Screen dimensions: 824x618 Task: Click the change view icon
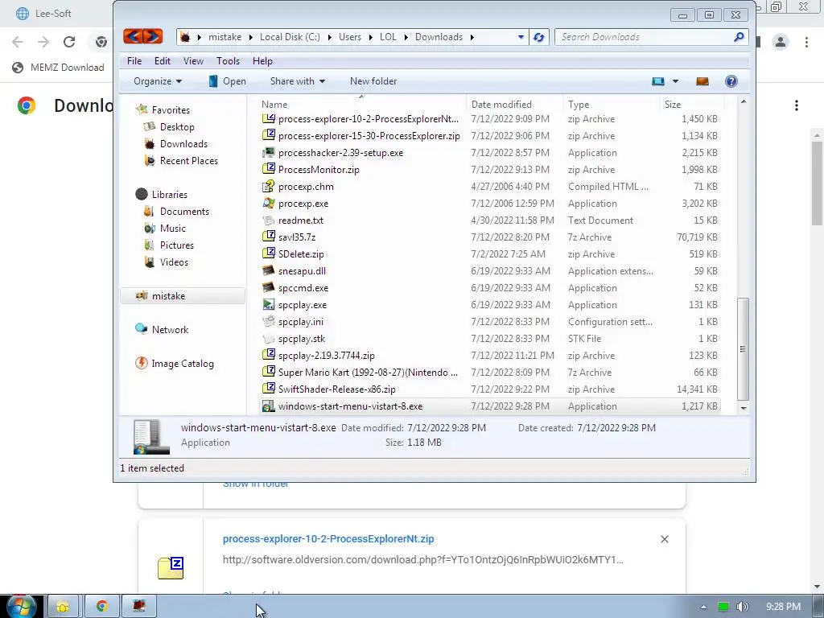click(x=658, y=81)
